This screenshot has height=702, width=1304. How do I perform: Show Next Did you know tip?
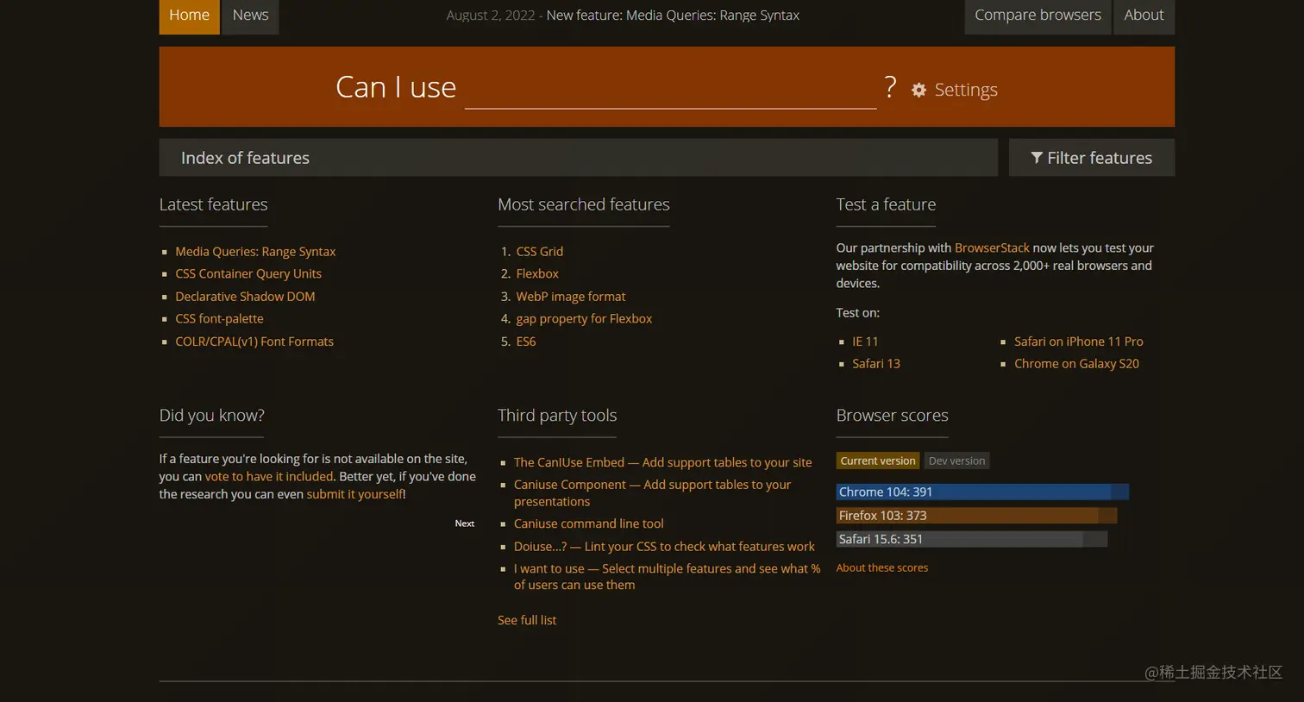pyautogui.click(x=465, y=523)
